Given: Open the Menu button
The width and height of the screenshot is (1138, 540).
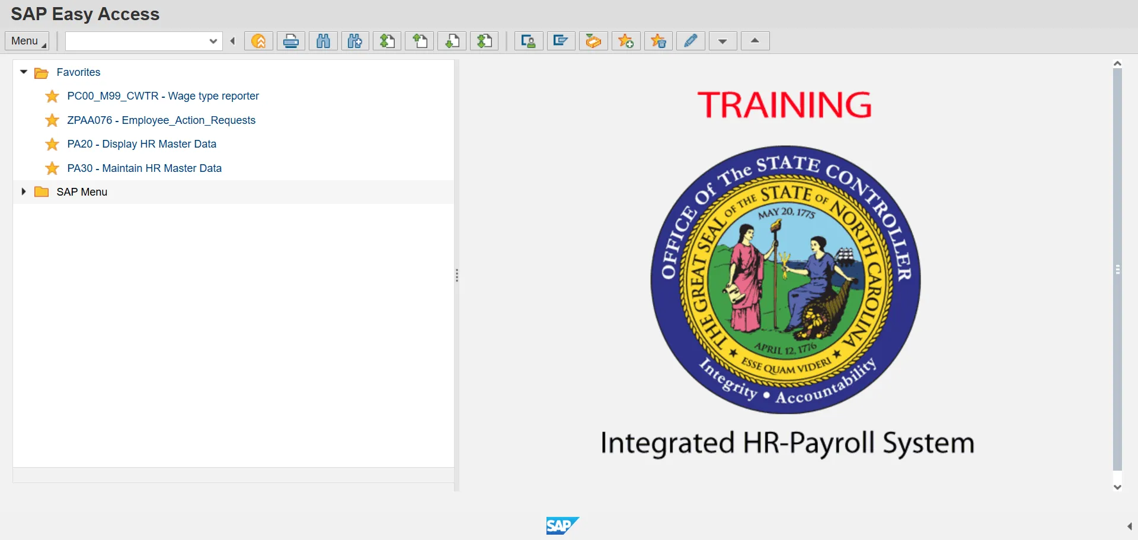Looking at the screenshot, I should tap(27, 41).
